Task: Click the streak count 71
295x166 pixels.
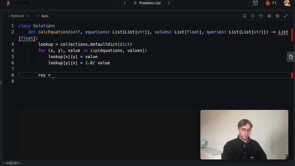Action: tap(274, 3)
